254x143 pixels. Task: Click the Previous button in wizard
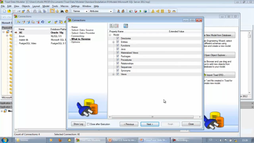(129, 124)
